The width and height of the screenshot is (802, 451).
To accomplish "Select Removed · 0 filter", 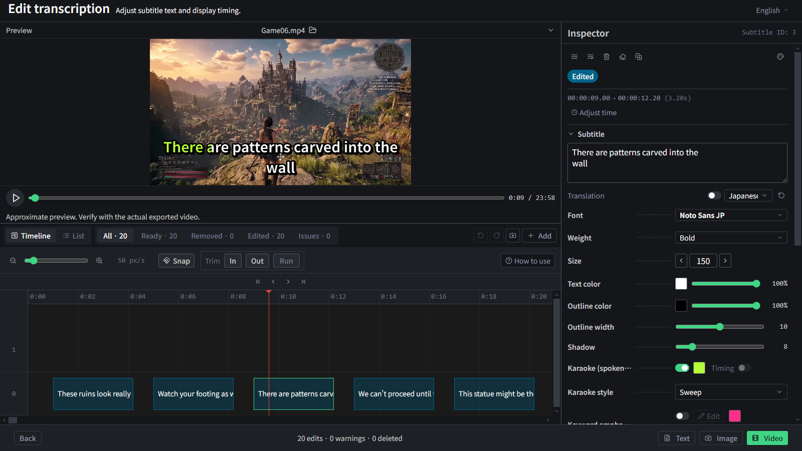I will pyautogui.click(x=212, y=236).
